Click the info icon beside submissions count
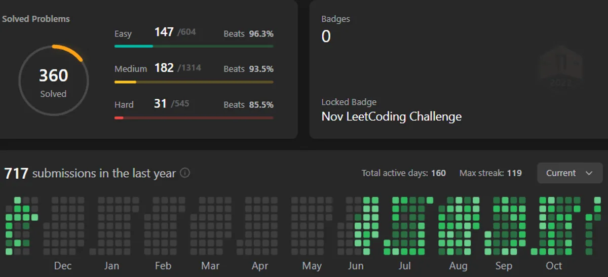The height and width of the screenshot is (277, 608). [185, 173]
